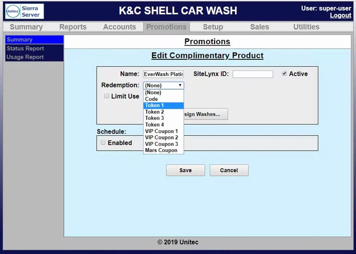Check the Schedule Enabled checkbox
This screenshot has height=254, width=356.
point(103,143)
